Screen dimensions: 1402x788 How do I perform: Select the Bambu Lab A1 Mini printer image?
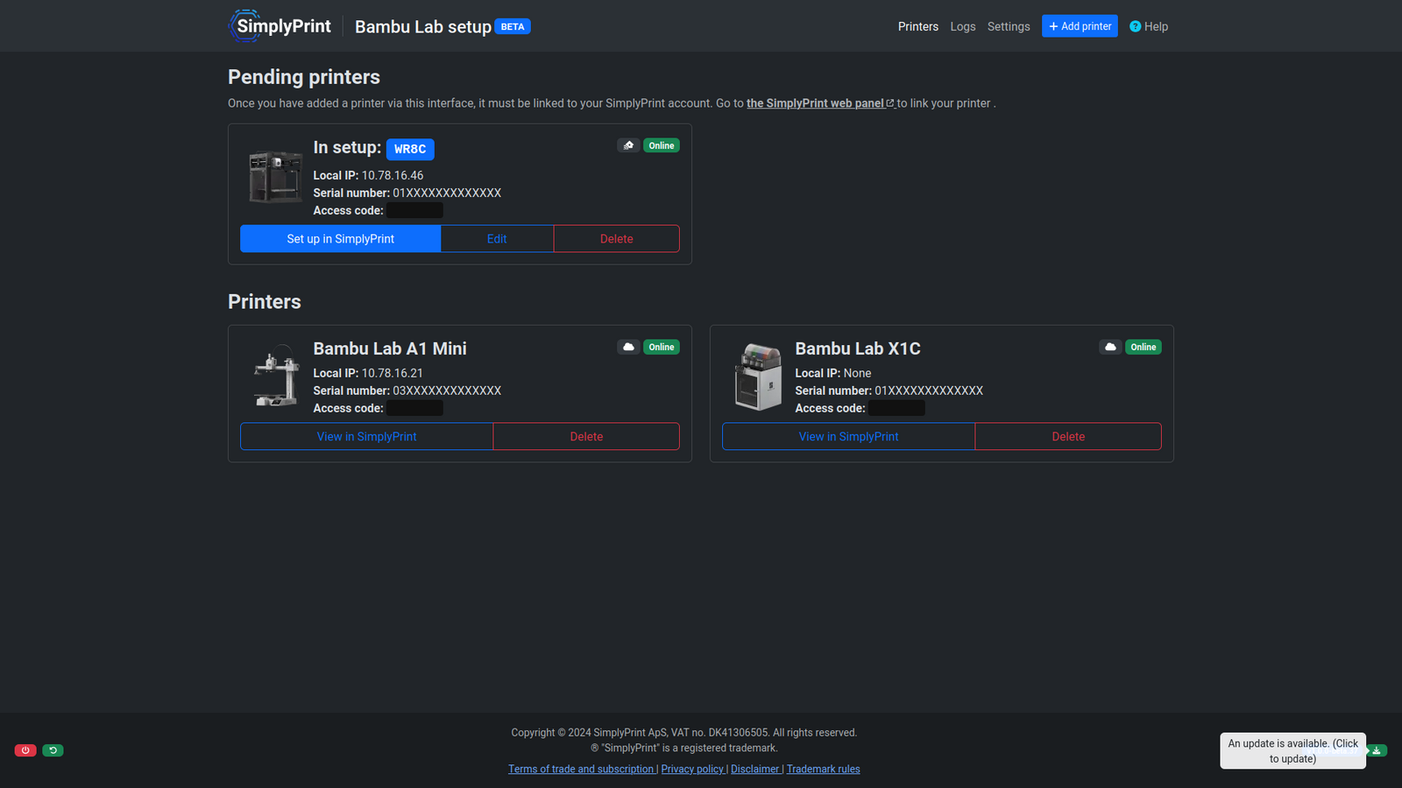coord(276,376)
